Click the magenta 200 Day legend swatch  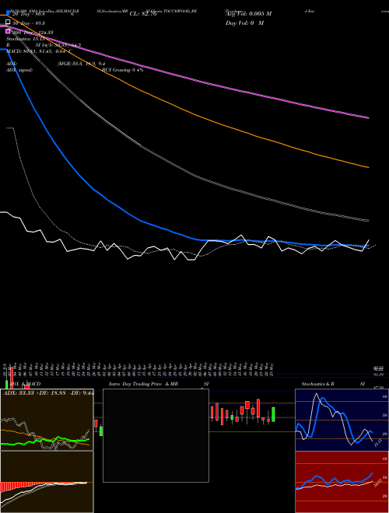[8, 31]
